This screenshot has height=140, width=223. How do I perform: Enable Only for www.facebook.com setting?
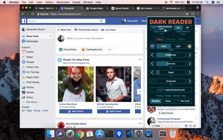coord(171,90)
